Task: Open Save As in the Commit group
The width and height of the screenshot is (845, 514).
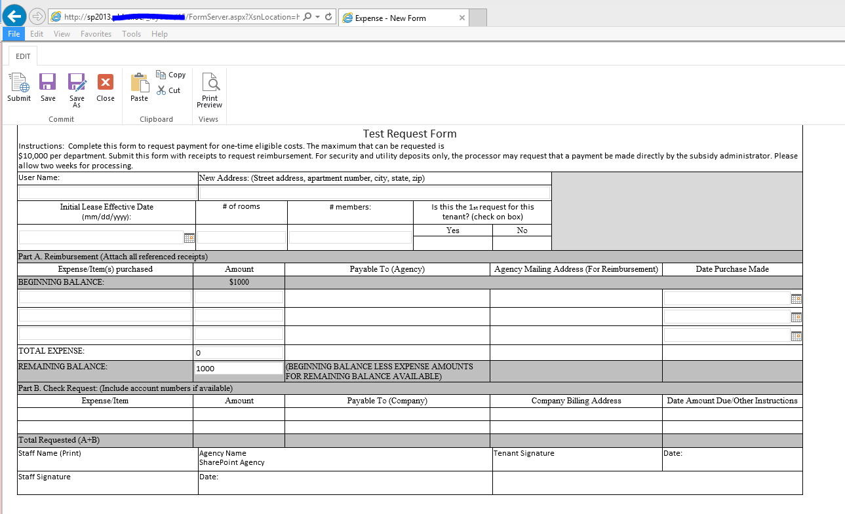Action: (x=77, y=88)
